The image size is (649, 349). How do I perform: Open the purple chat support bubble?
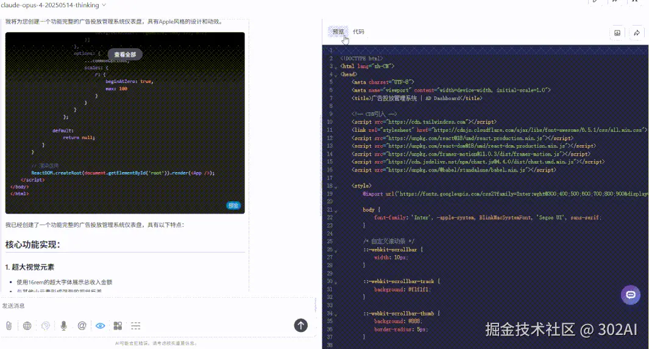point(630,295)
